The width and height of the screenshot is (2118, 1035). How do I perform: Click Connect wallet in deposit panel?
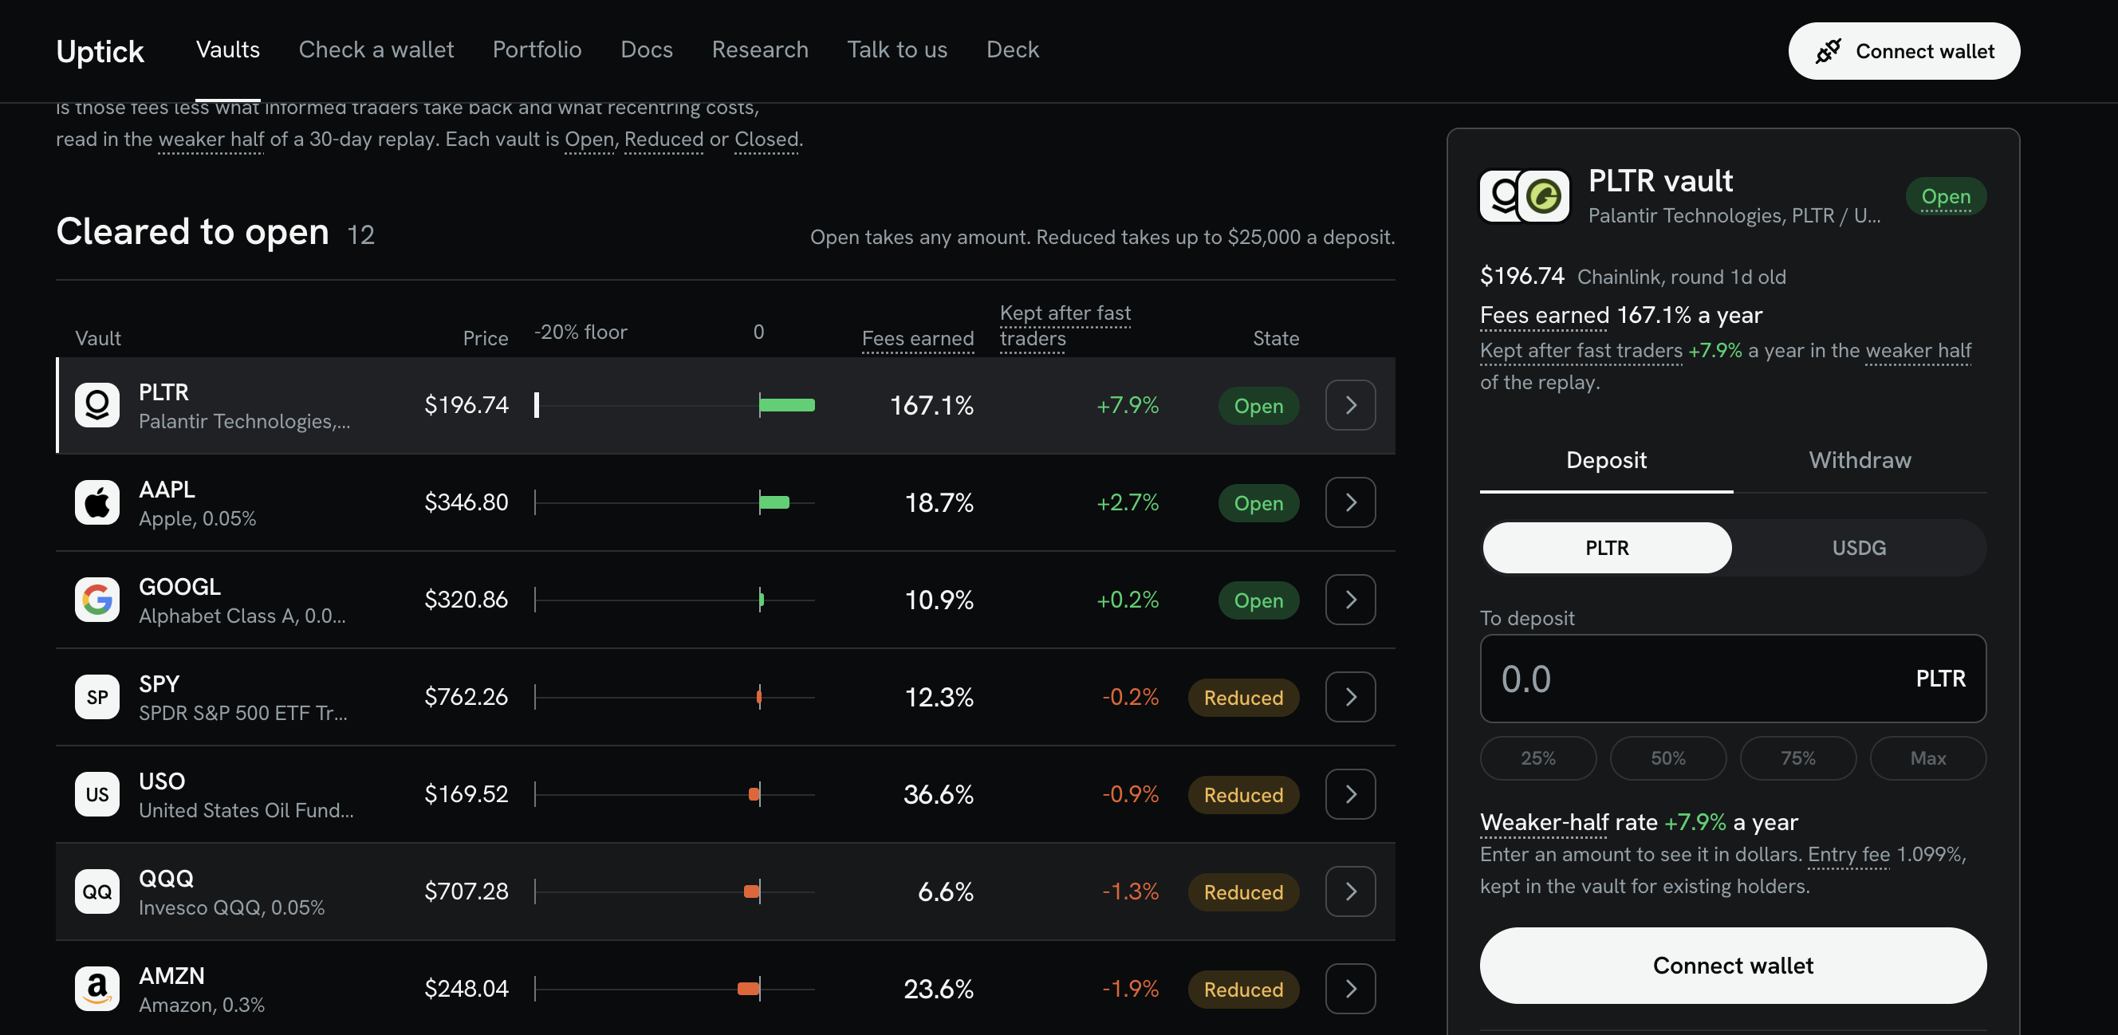tap(1733, 965)
